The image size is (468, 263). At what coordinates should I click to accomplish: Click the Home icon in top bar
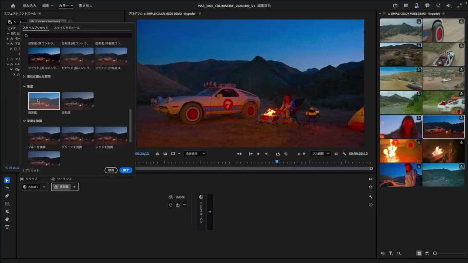(x=13, y=5)
